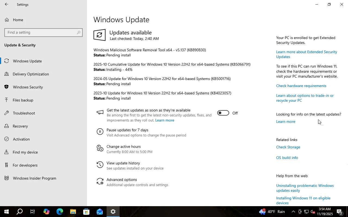The width and height of the screenshot is (348, 217).
Task: Open Installing Windows 11 on eligible devices link
Action: pos(303,200)
